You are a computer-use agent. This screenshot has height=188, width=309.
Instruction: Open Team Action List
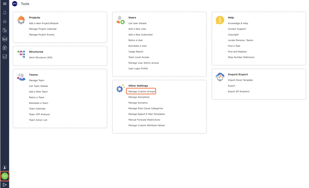[38, 120]
